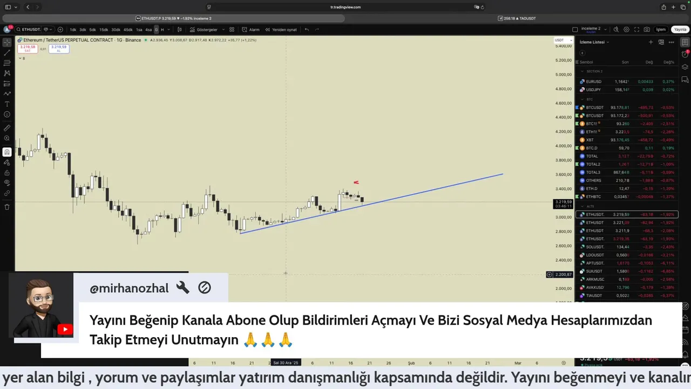Open macOS browser sidebar toggle icon

(x=8, y=7)
